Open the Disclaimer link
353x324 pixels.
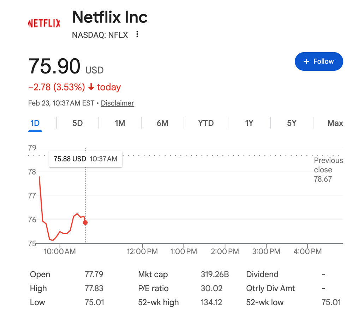117,103
